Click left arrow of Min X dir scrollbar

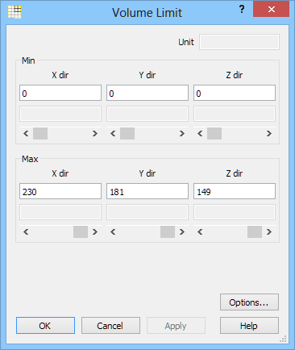26,134
